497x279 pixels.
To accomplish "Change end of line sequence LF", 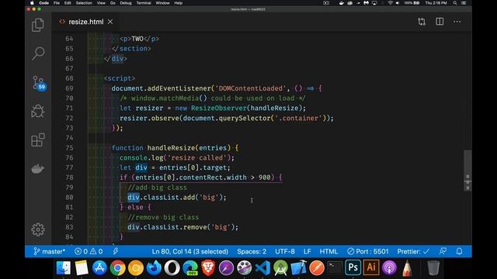I will coord(308,251).
